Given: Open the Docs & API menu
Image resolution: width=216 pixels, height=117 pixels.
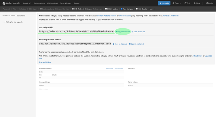Looking at the screenshot, I should click(x=27, y=3).
